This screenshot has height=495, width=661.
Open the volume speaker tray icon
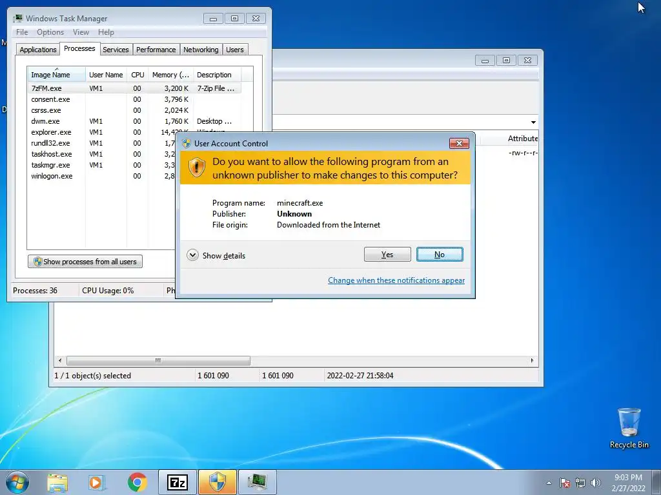click(x=596, y=483)
